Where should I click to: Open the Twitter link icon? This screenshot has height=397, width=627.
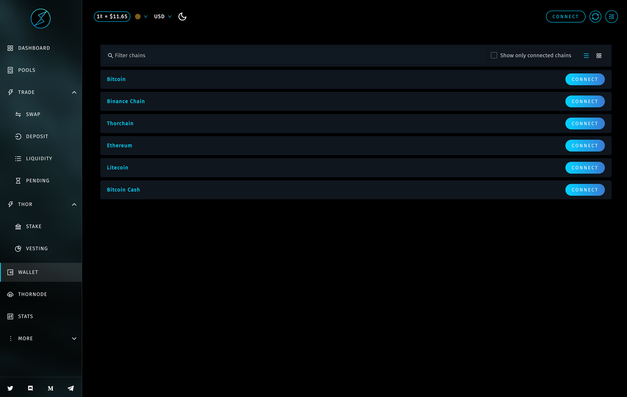tap(10, 388)
